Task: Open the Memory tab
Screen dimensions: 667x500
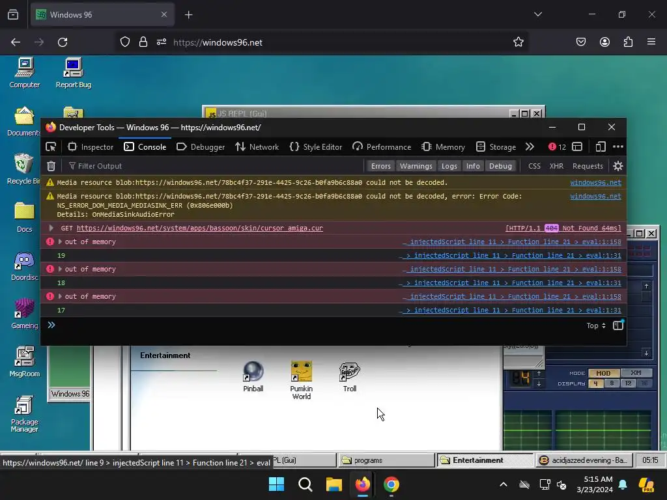Action: click(443, 146)
